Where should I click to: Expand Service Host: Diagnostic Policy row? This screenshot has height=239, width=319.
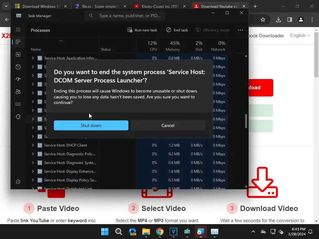(x=33, y=154)
